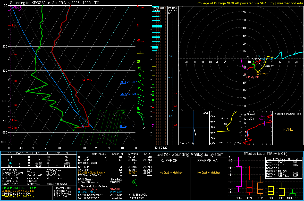Screen dimensions: 304x201
Task: Click the SARS - Sounding Analogue System heading
Action: pos(190,155)
